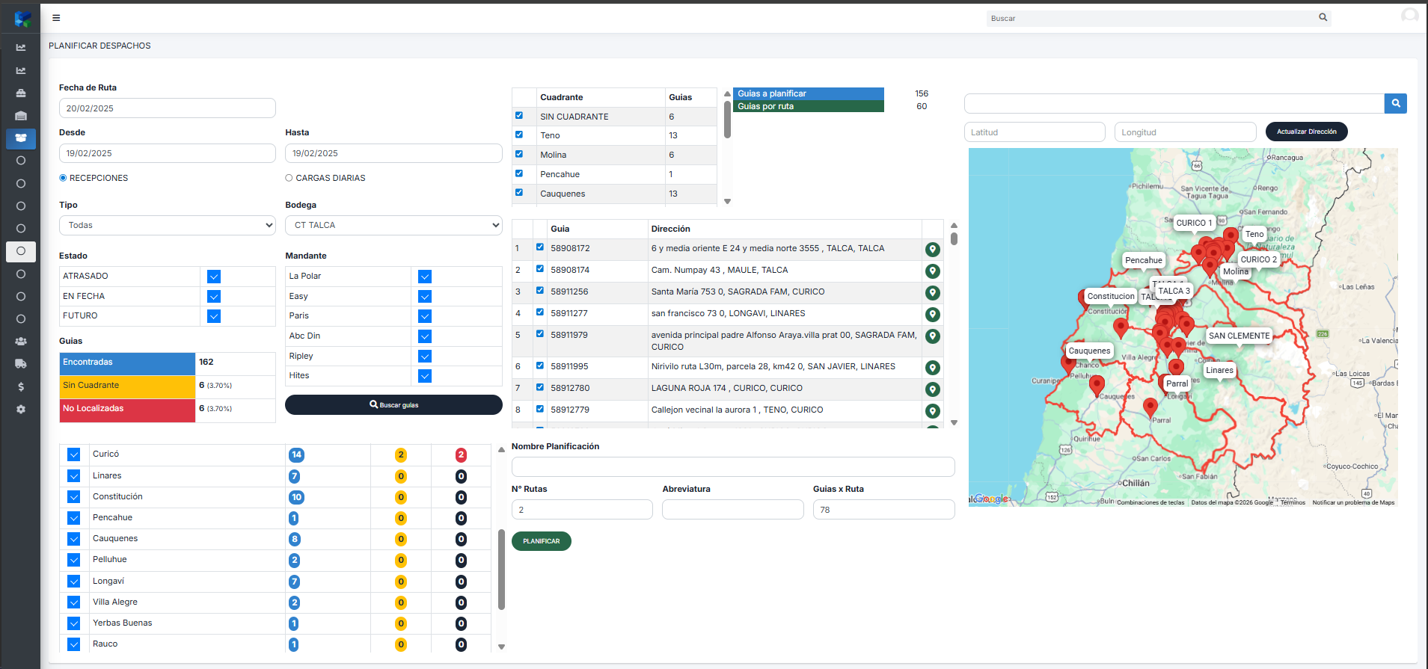Open the warehouse icon in sidebar
This screenshot has height=669, width=1428.
pos(21,116)
